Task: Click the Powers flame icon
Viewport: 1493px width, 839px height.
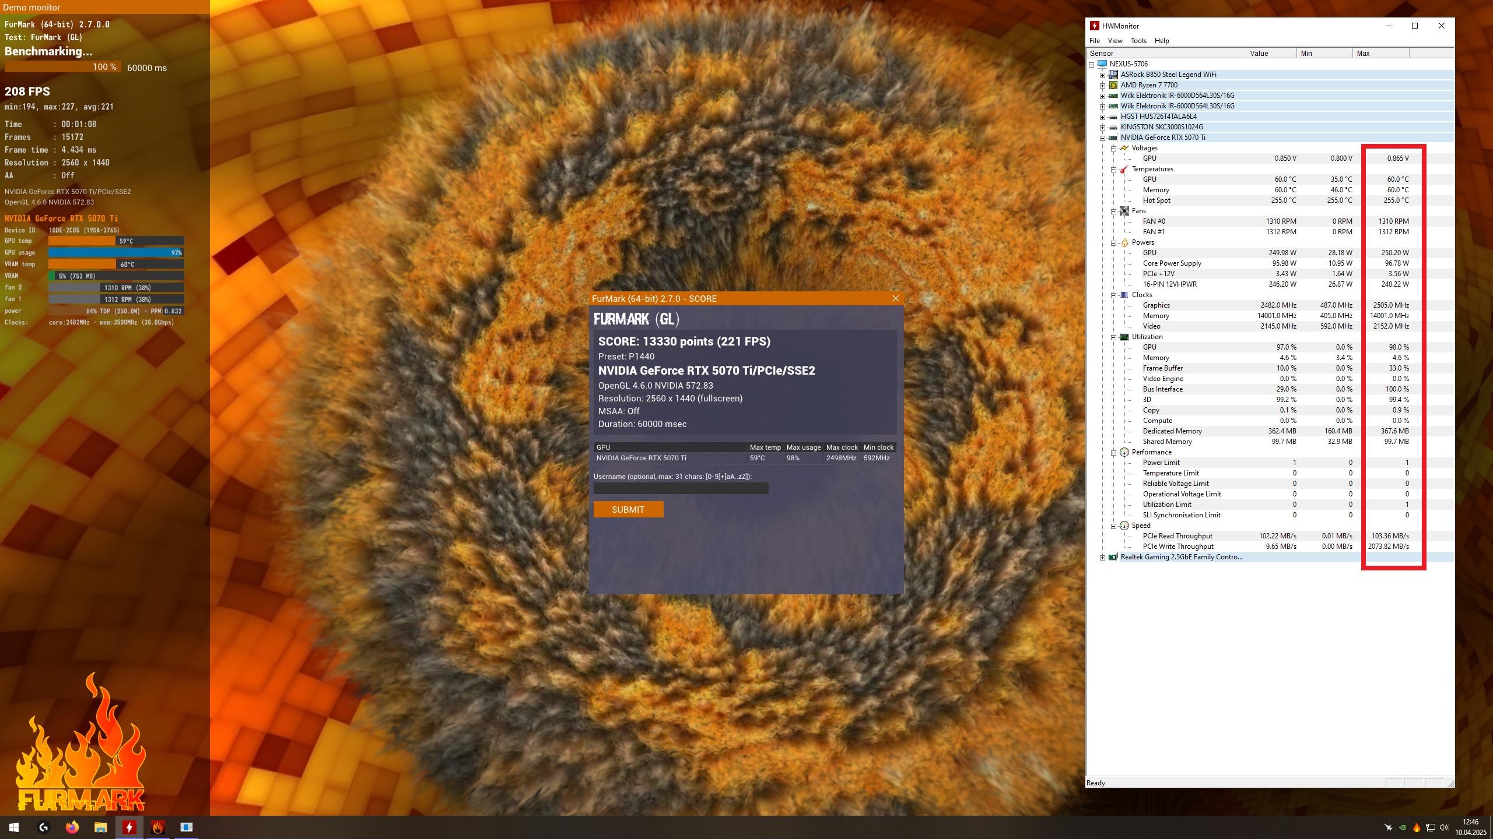Action: (x=1124, y=242)
